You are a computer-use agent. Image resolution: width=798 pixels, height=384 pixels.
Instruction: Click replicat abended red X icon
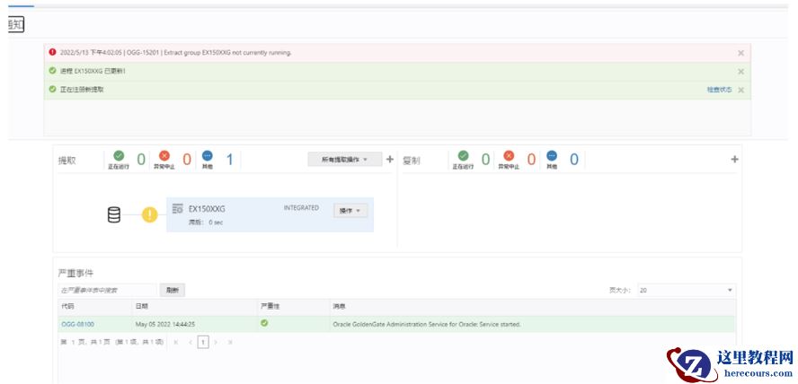click(x=509, y=155)
